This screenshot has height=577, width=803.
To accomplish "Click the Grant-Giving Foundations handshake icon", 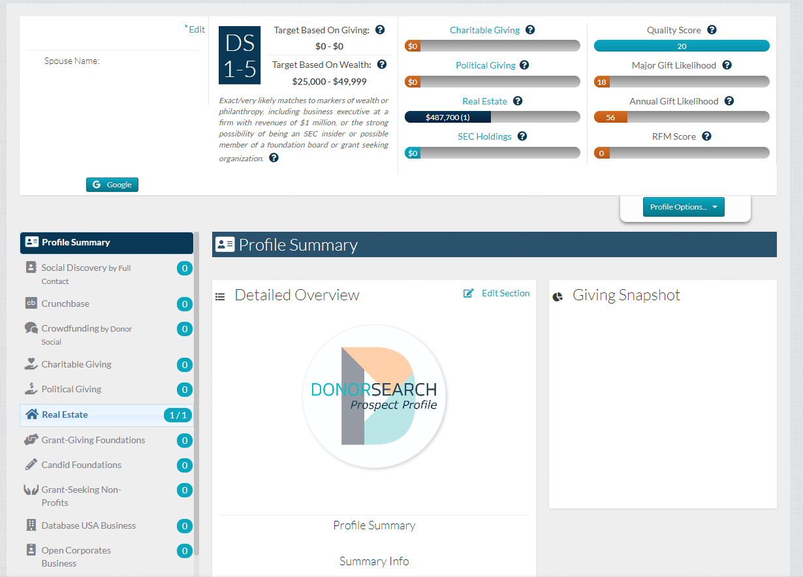I will [x=31, y=439].
